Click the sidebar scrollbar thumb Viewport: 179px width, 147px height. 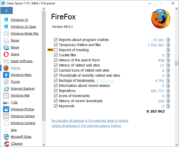pos(44,66)
